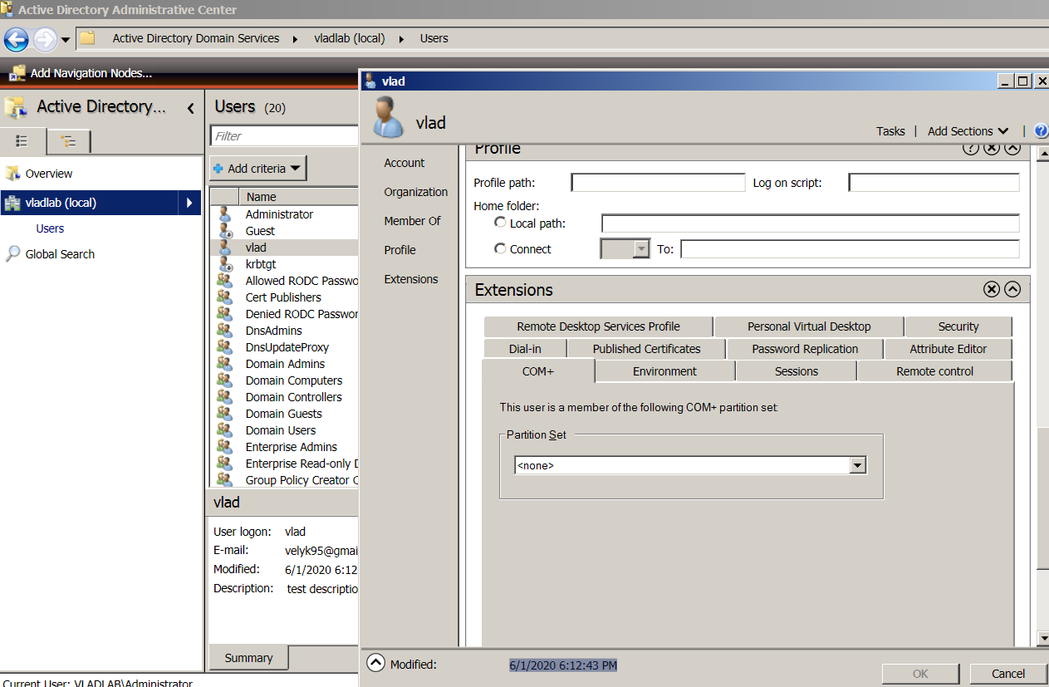Open the Personal Virtual Desktop tab
The height and width of the screenshot is (687, 1049).
(x=809, y=326)
